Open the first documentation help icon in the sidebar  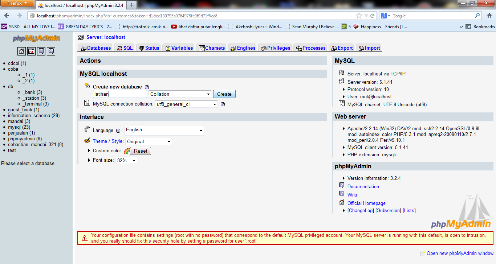tap(41, 51)
